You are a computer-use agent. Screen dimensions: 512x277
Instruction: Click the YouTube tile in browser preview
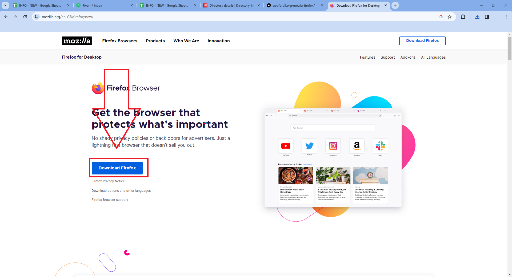click(x=286, y=146)
